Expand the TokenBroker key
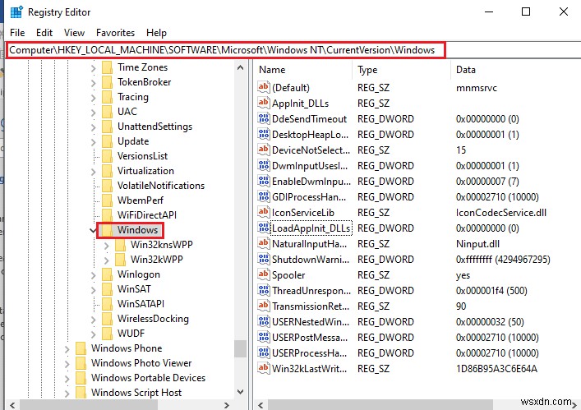The image size is (581, 410). 93,83
